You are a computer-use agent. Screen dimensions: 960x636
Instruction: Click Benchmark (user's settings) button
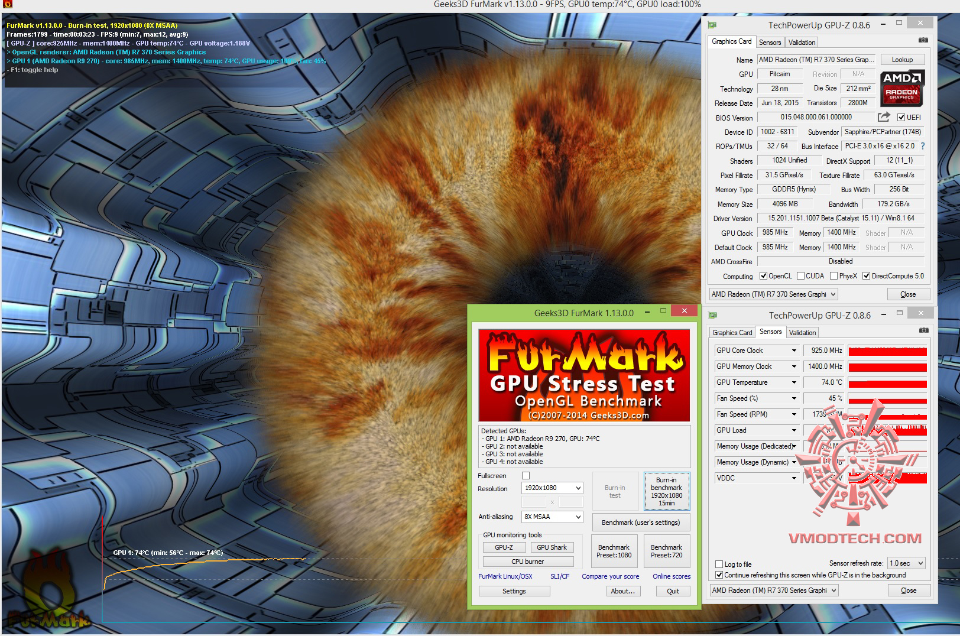tap(641, 523)
